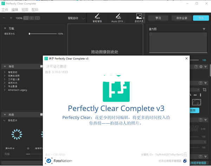Zoom in with the plus icon
This screenshot has height=166, width=211.
click(x=11, y=18)
